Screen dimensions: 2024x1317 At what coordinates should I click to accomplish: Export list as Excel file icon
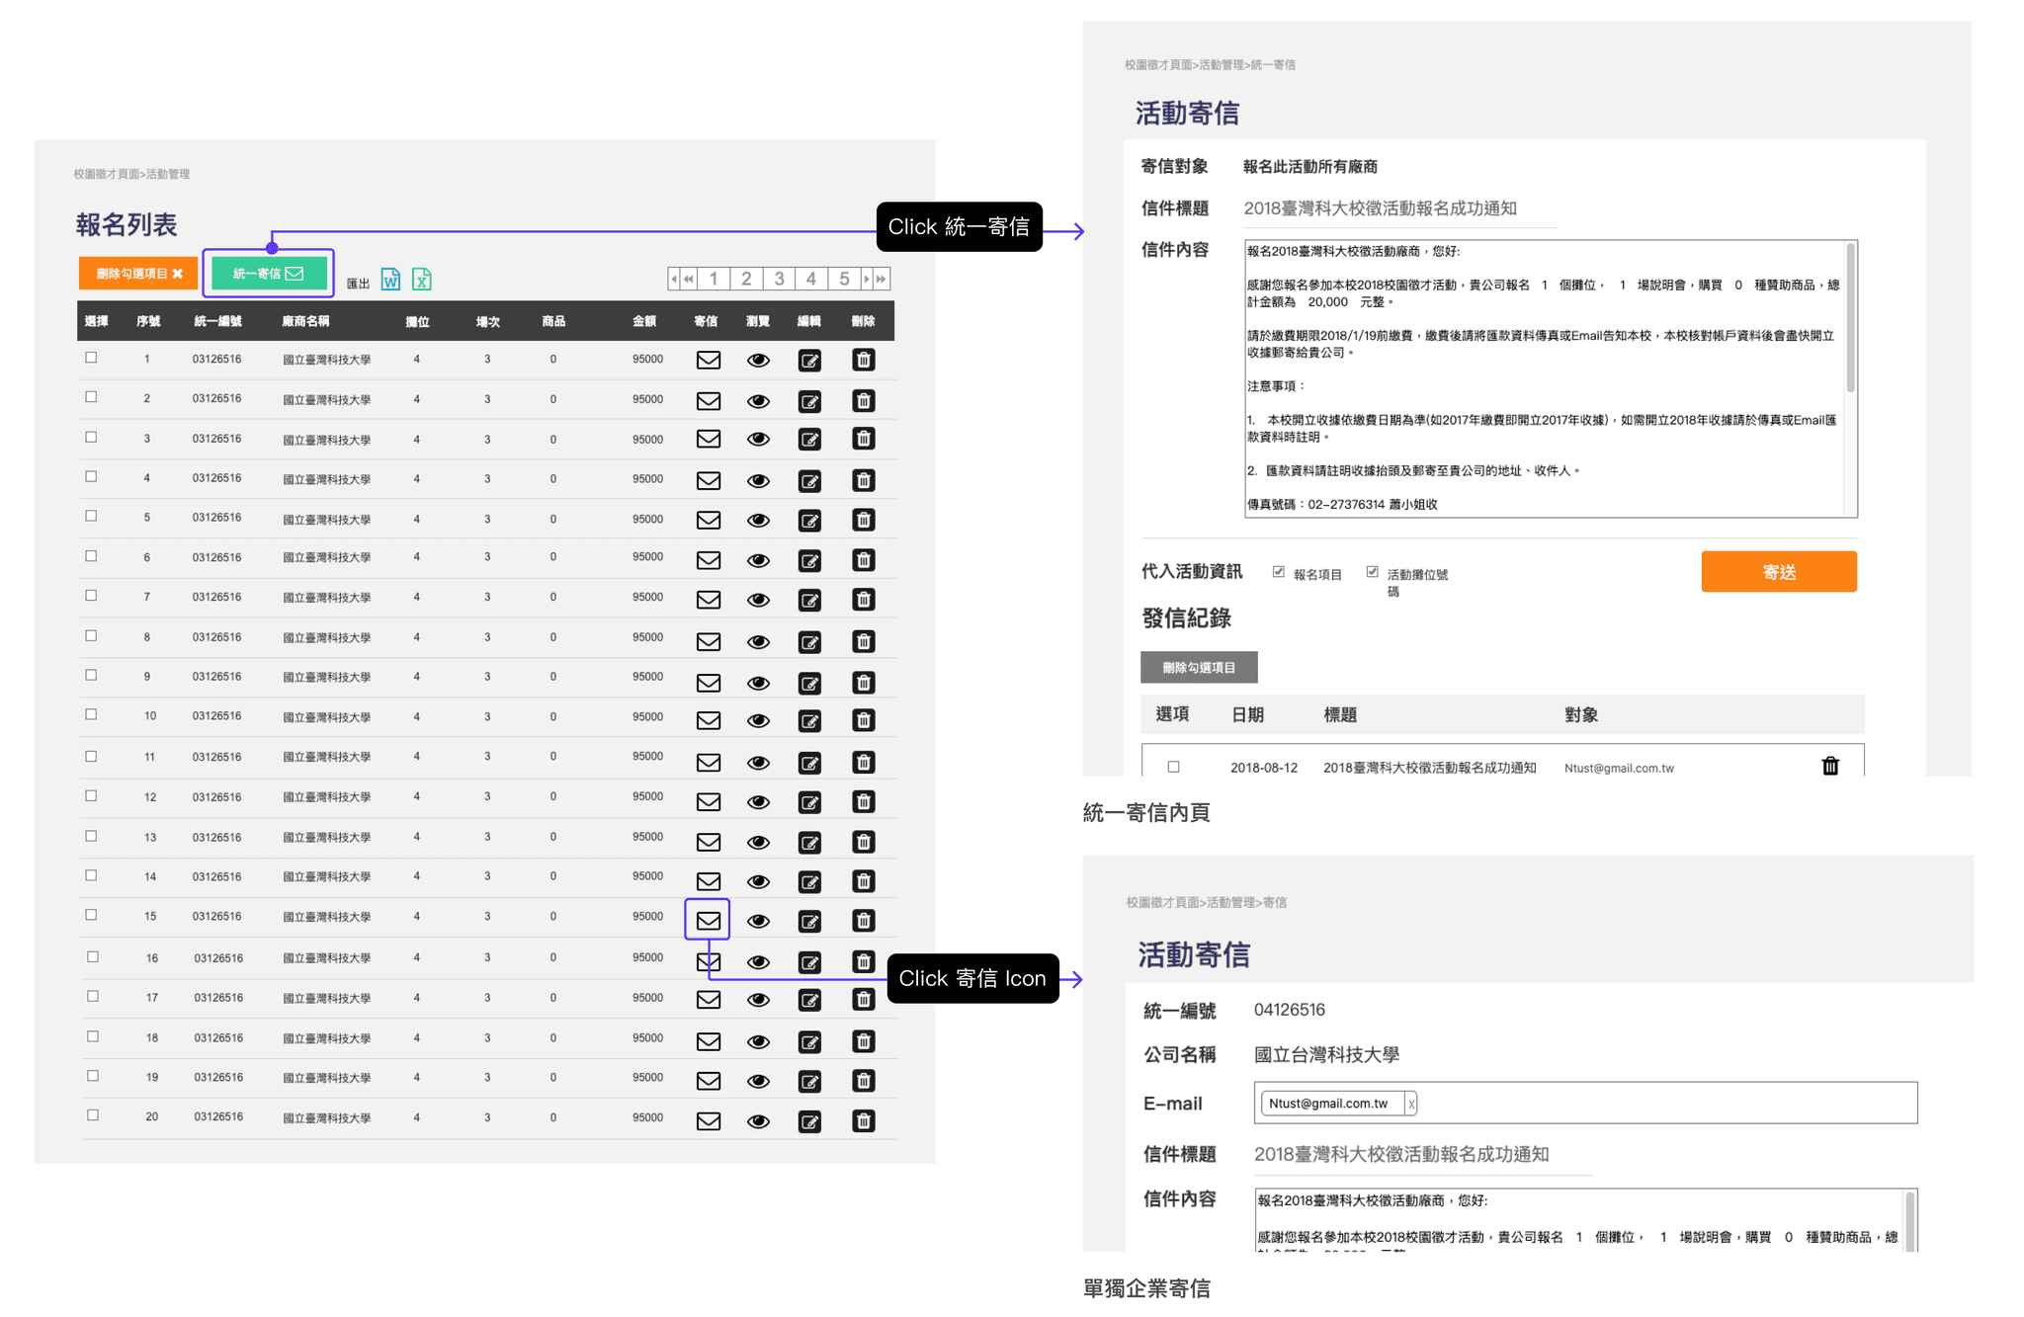click(x=422, y=280)
